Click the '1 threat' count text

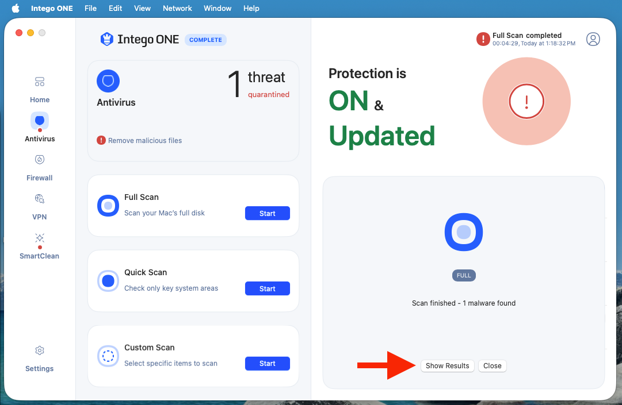point(256,83)
